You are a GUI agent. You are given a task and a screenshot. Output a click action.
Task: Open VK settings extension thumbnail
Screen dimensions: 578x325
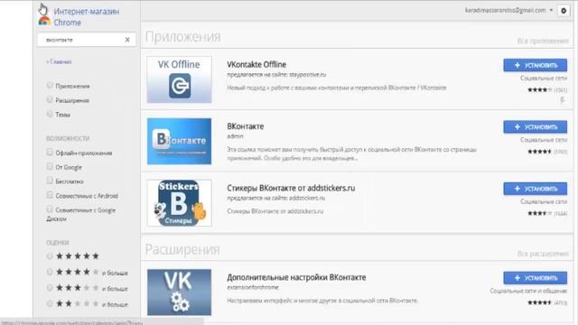(179, 292)
